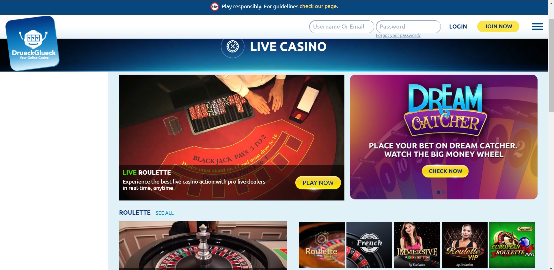This screenshot has width=554, height=270.
Task: Follow the 'check our page' guidelines link
Action: 319,6
